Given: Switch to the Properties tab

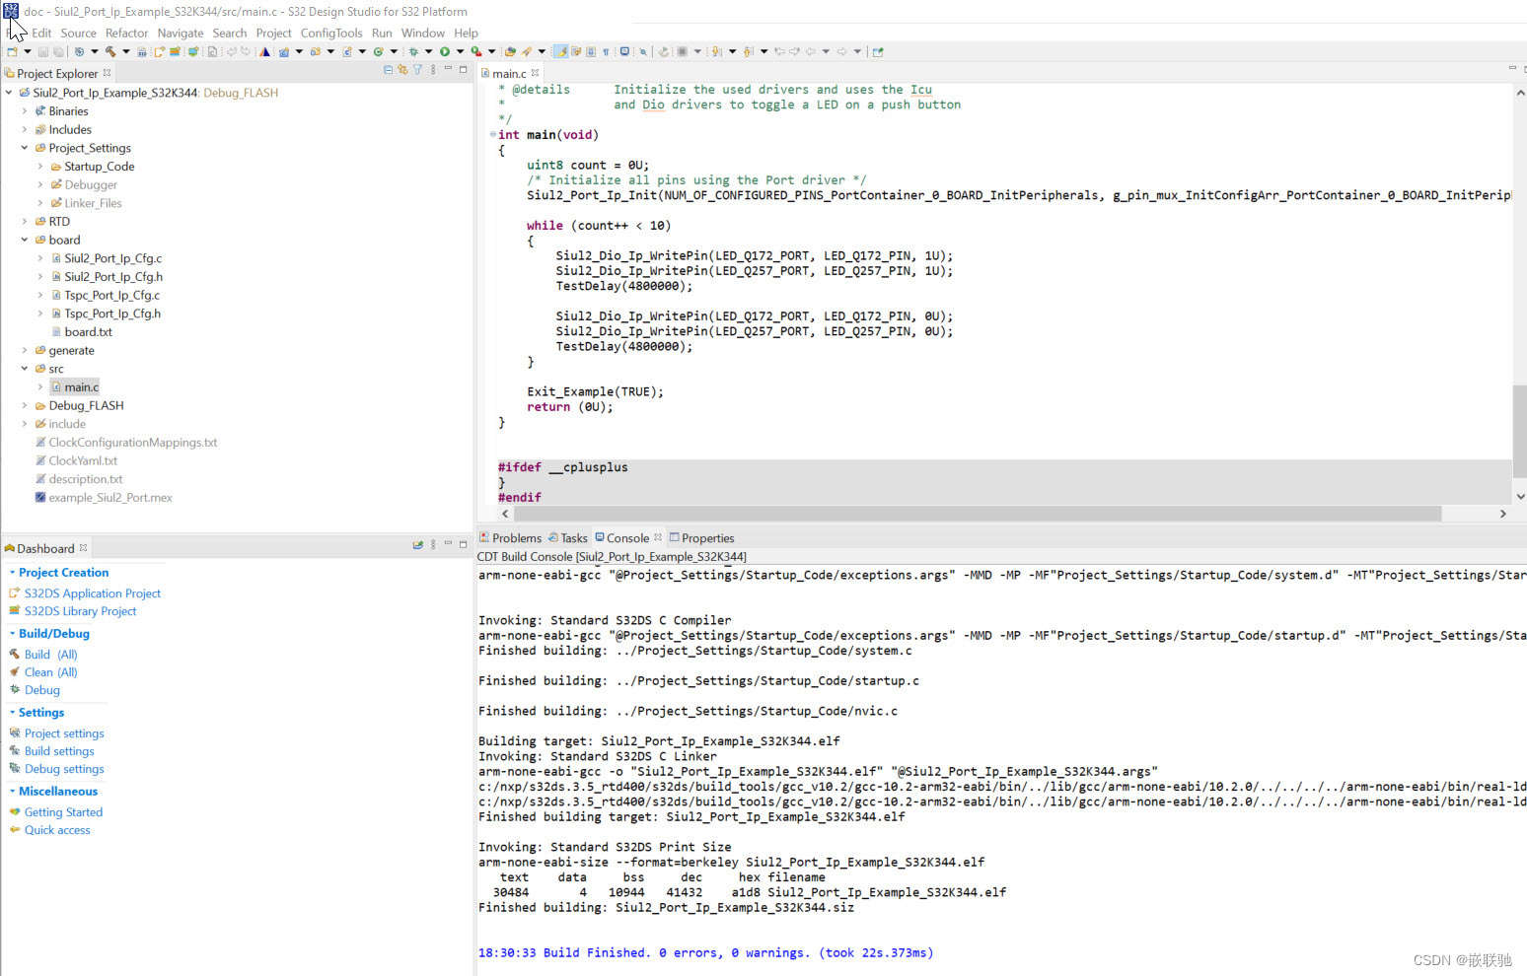Looking at the screenshot, I should coord(701,538).
